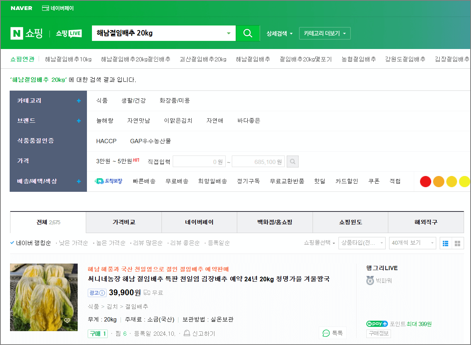Select the 쇼핑윈도 tab
The height and width of the screenshot is (345, 471).
click(350, 222)
